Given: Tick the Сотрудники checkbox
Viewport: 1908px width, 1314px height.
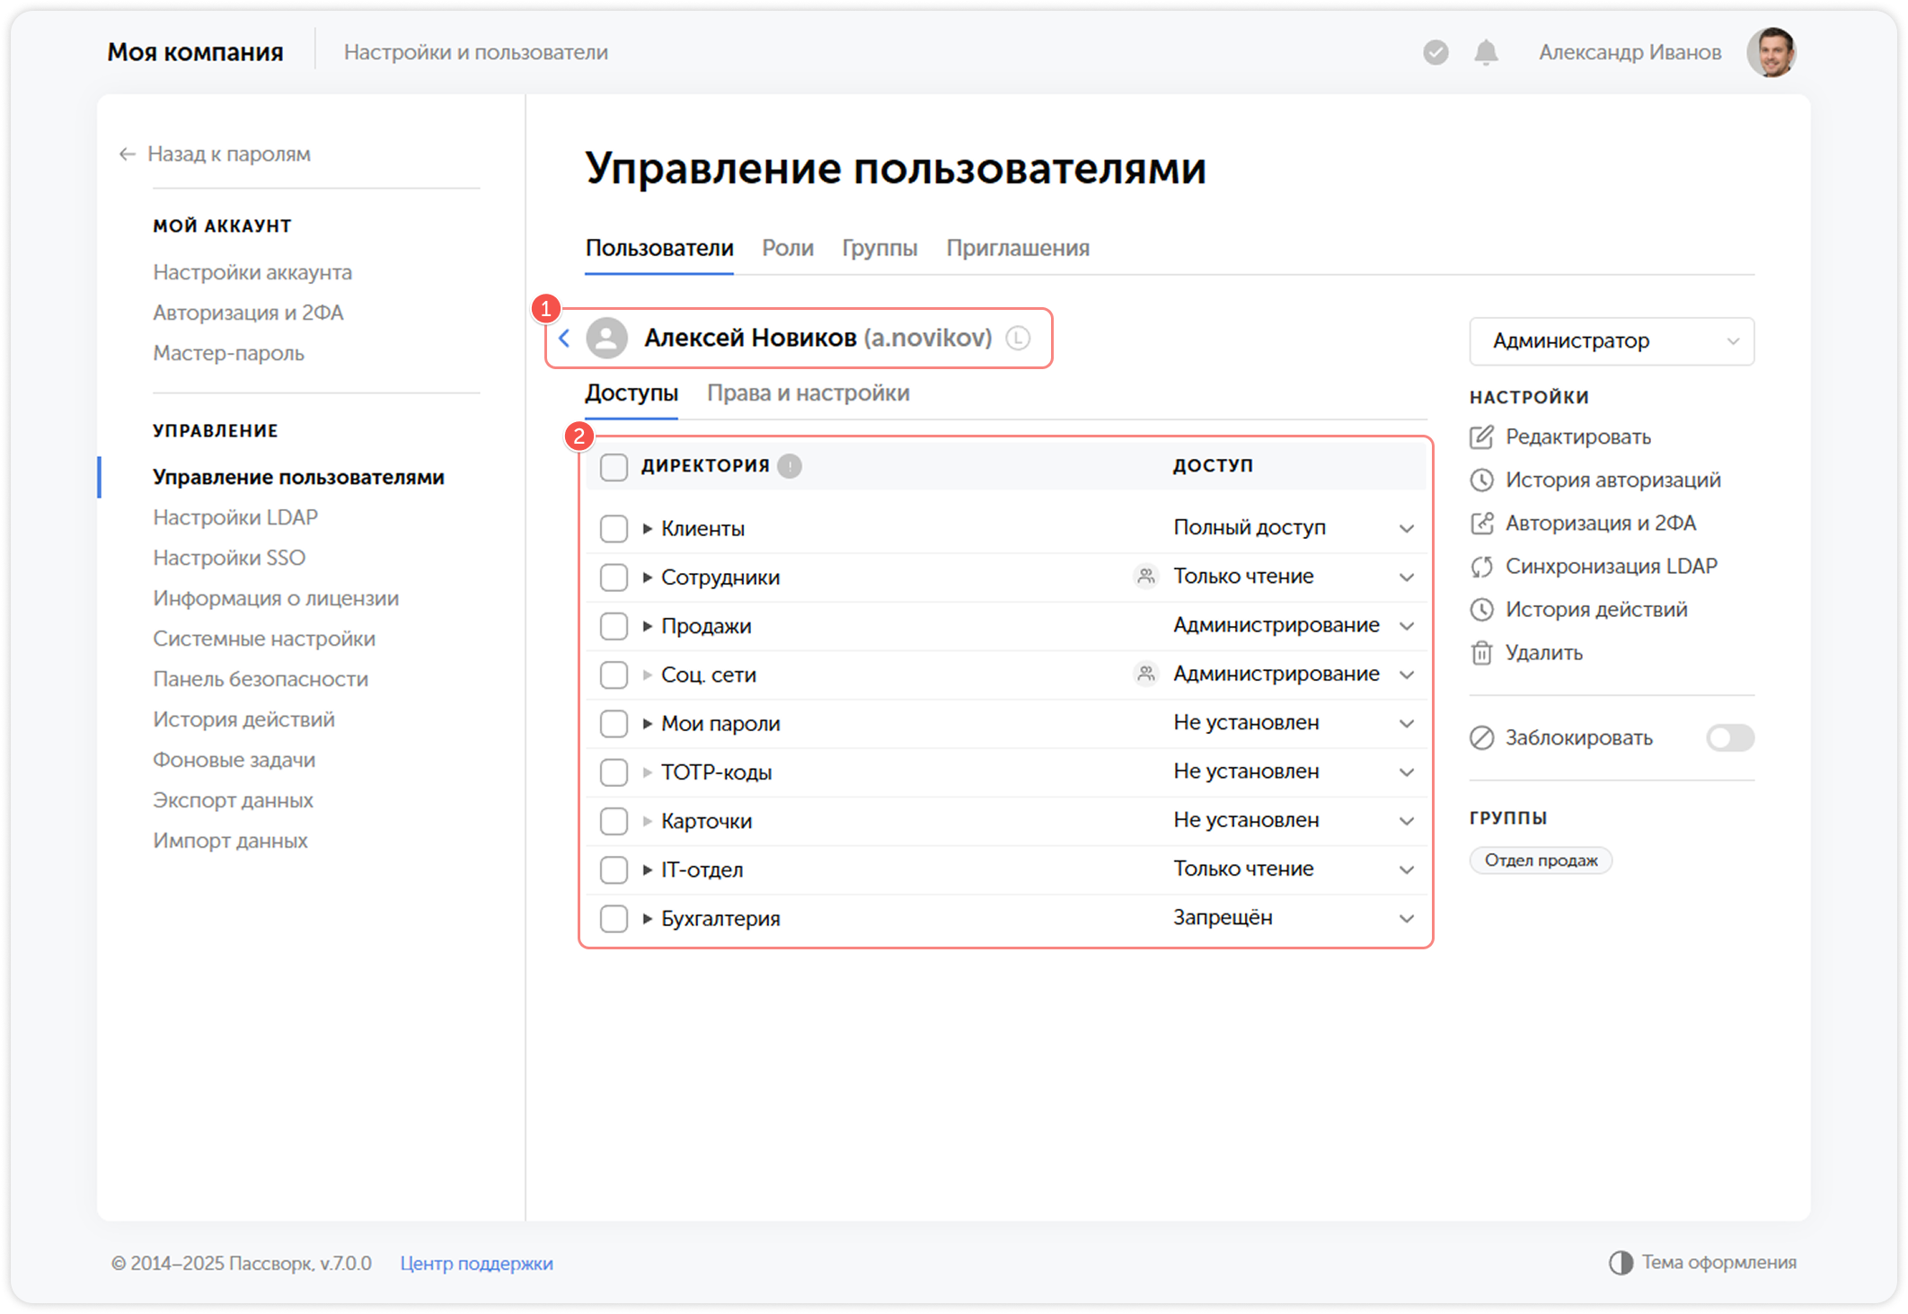Looking at the screenshot, I should [614, 578].
